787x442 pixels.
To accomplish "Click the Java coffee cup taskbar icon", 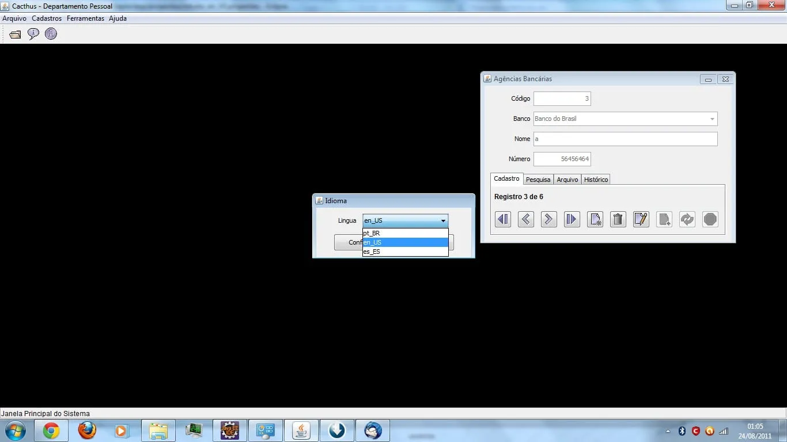I will pyautogui.click(x=301, y=430).
